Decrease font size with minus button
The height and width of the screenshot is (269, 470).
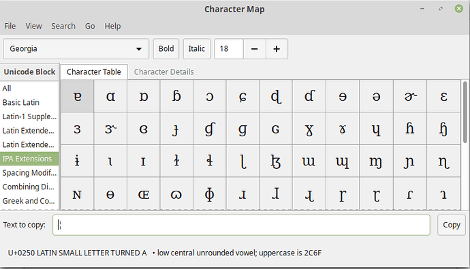255,48
